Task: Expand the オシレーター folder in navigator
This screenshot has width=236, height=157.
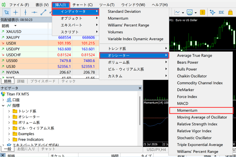Action: pyautogui.click(x=9, y=117)
